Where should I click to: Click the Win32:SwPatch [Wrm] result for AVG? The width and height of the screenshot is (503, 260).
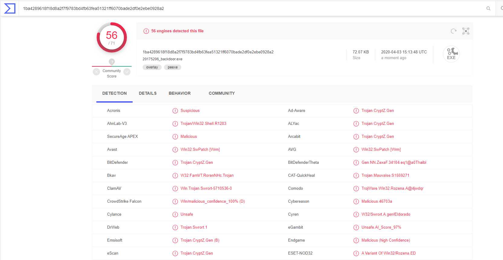(x=381, y=149)
